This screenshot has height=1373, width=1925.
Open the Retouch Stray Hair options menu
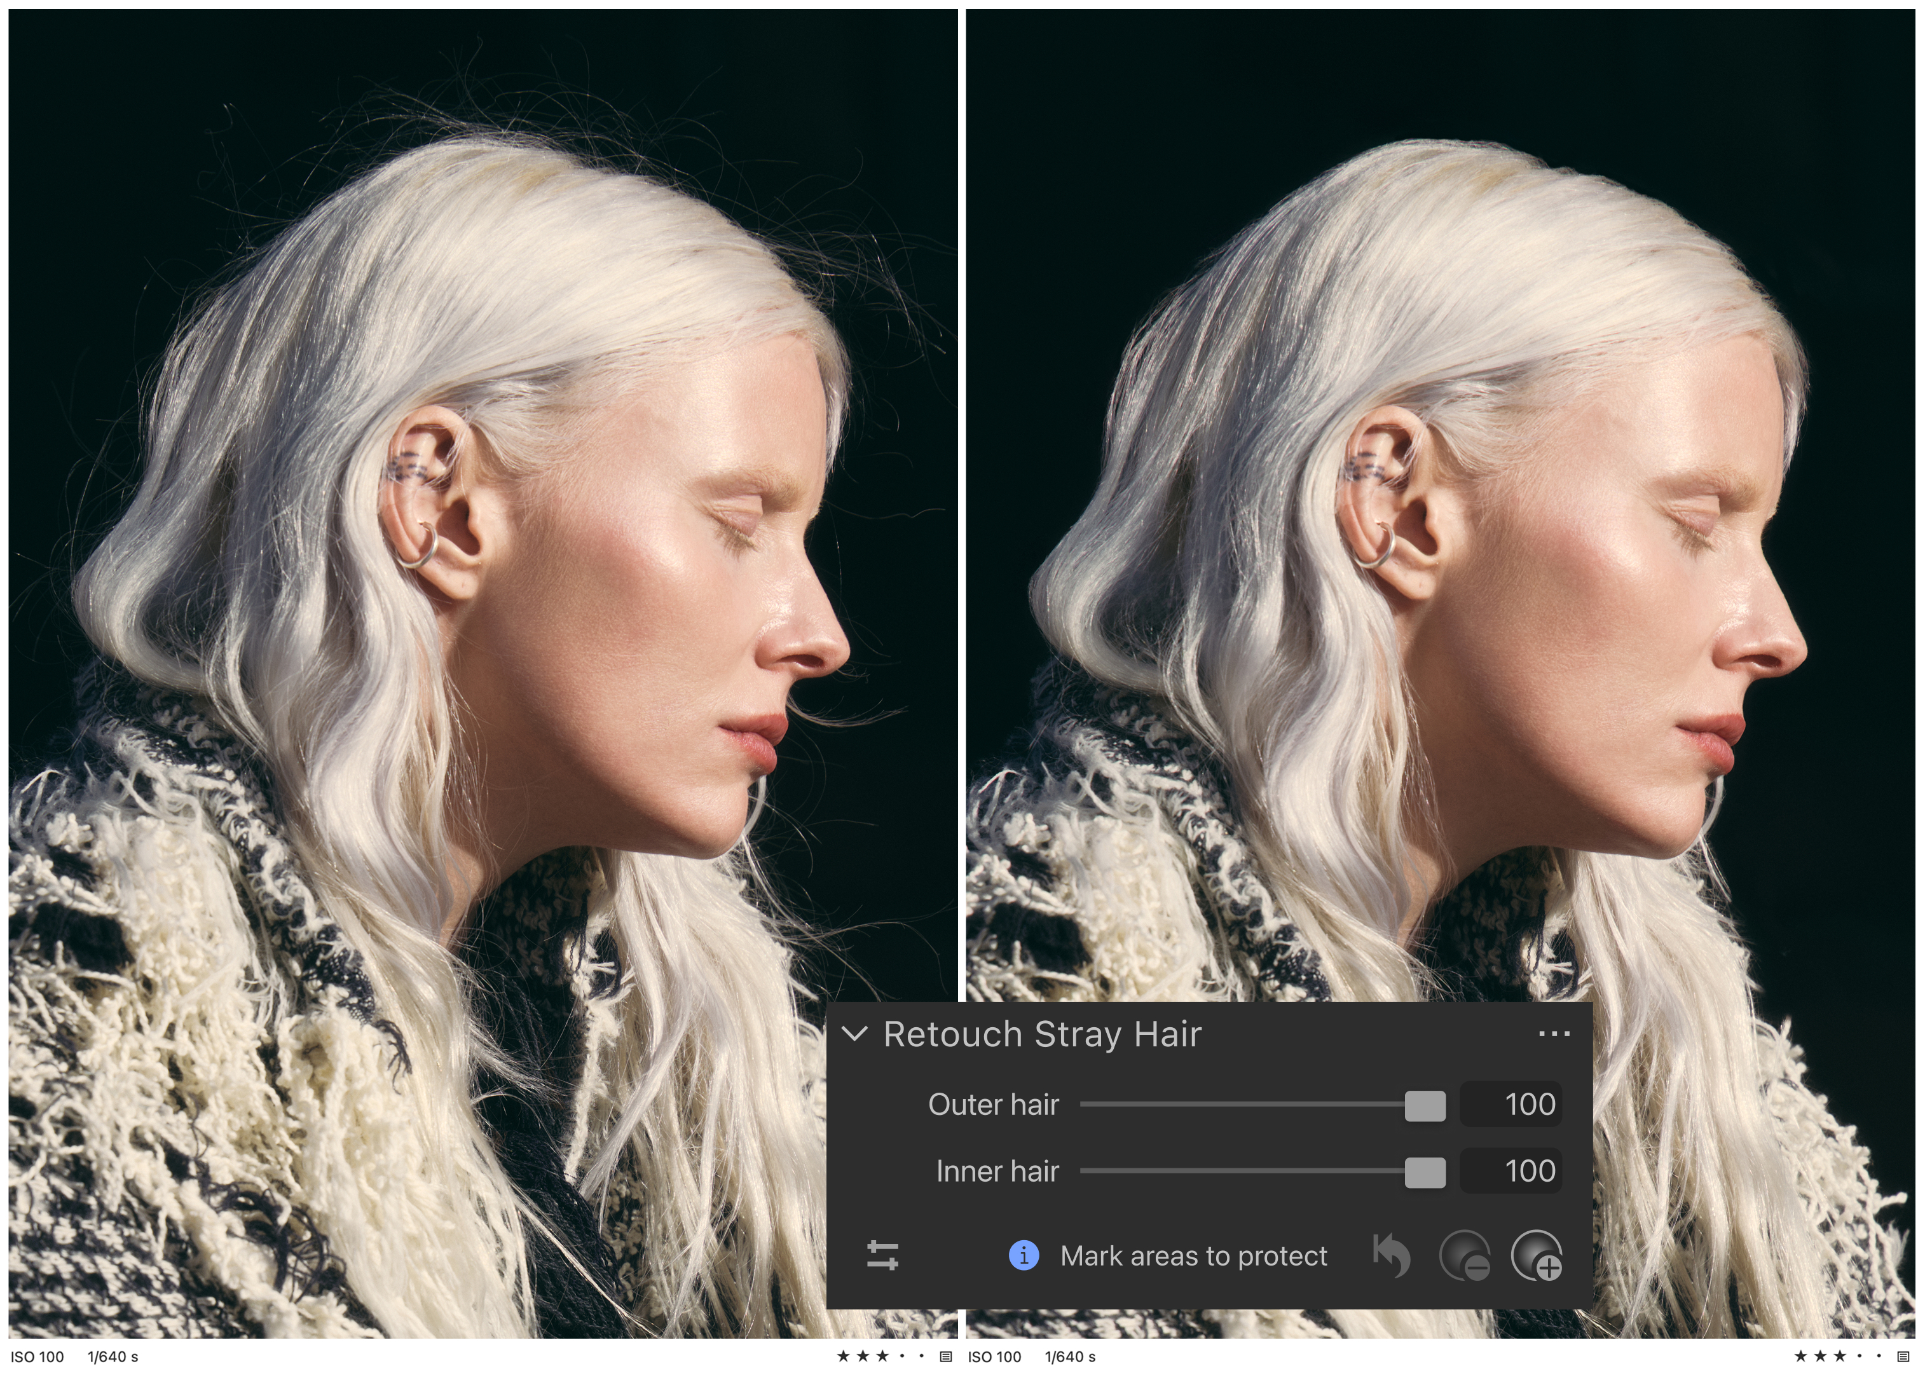pos(1554,1033)
